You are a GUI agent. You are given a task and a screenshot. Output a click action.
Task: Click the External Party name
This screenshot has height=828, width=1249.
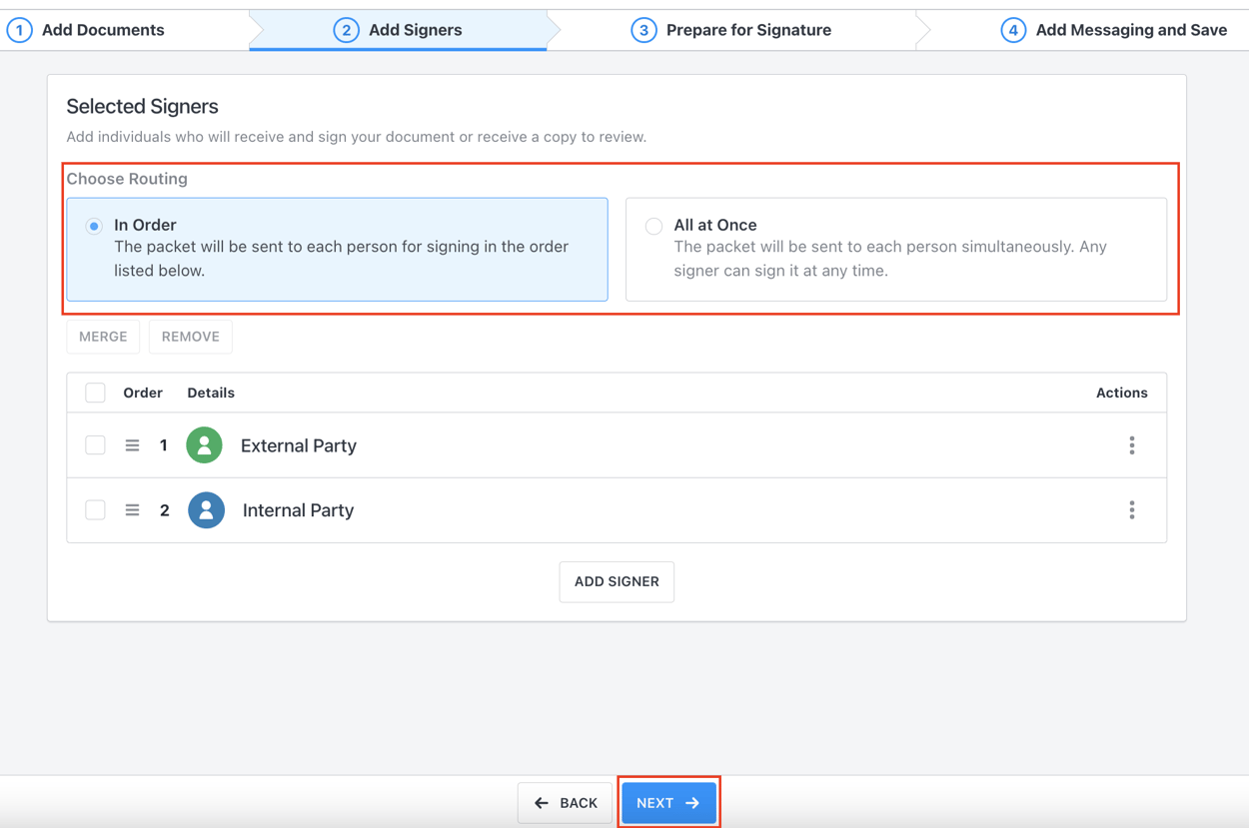299,445
